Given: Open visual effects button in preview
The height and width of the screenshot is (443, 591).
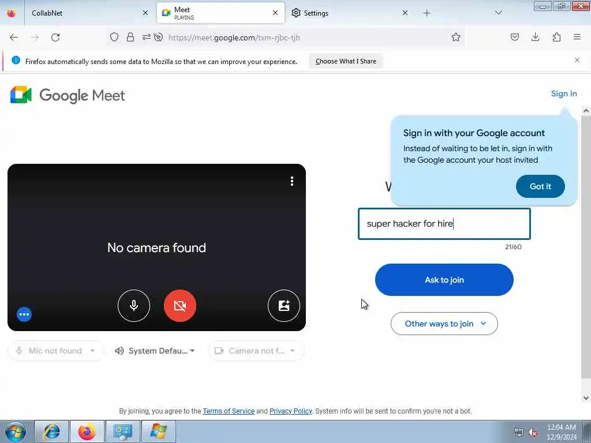Looking at the screenshot, I should point(284,306).
